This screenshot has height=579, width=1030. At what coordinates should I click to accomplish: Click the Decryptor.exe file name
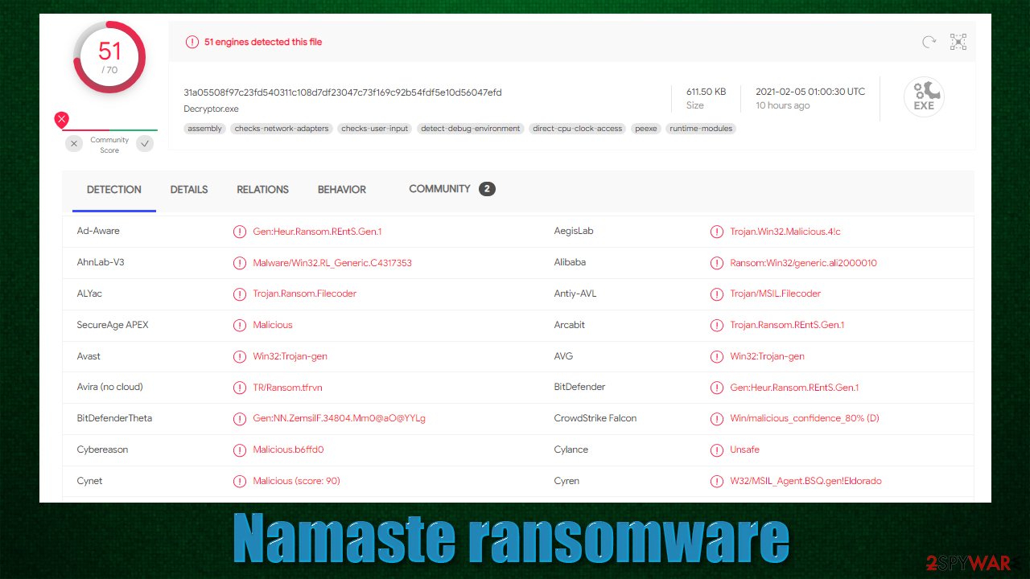pos(211,109)
